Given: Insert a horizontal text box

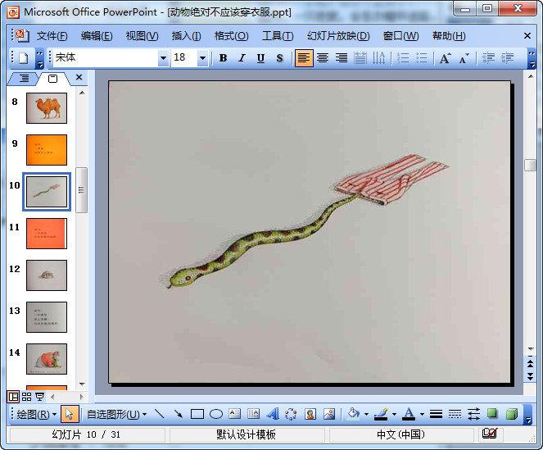Looking at the screenshot, I should pos(235,414).
